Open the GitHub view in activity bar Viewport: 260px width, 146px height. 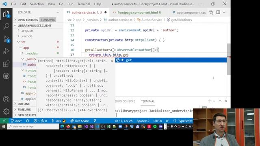click(6, 76)
